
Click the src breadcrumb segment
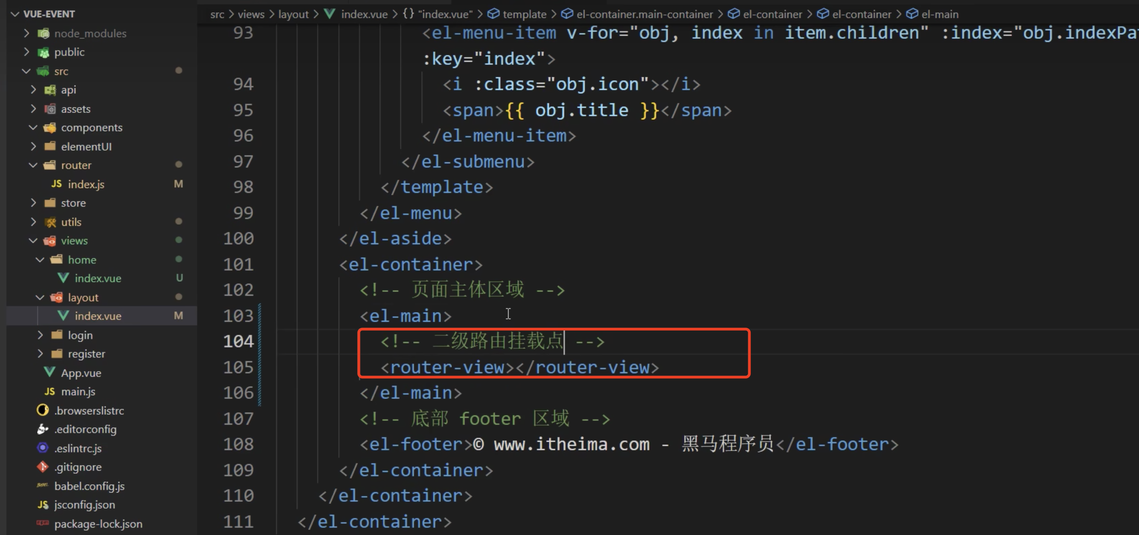tap(217, 14)
